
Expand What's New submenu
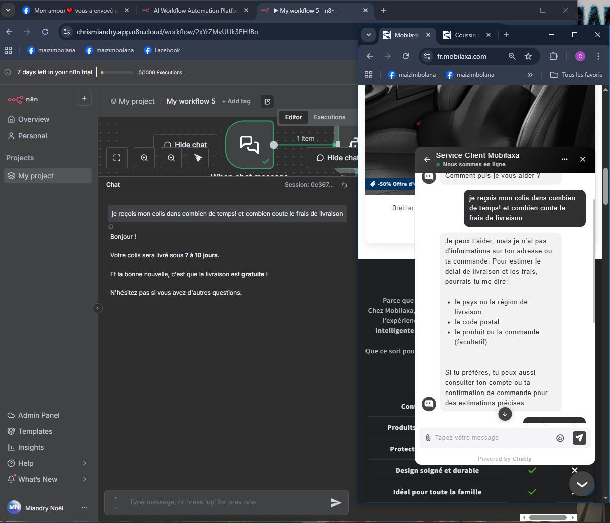pos(84,479)
